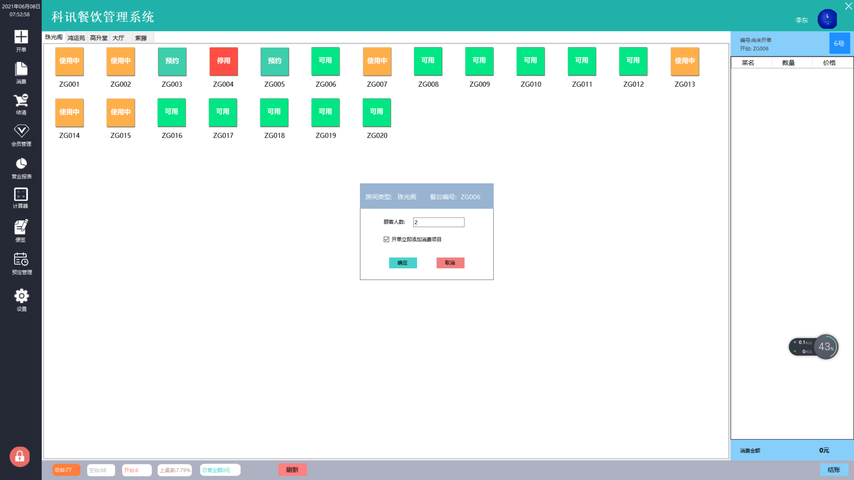Switch to the 大厅 tab

pos(119,37)
